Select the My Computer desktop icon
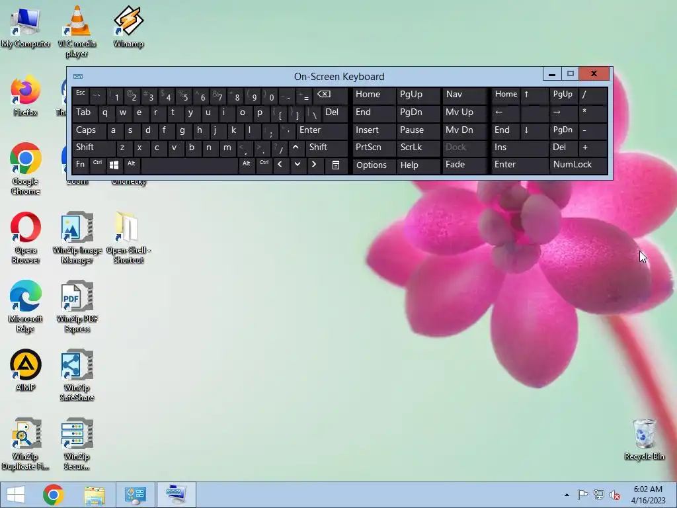677x508 pixels. tap(26, 26)
